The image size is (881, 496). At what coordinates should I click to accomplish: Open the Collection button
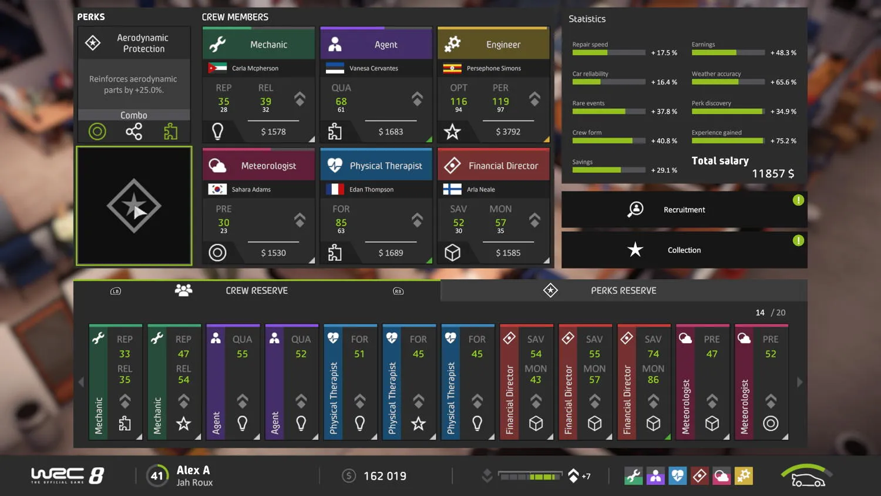tap(684, 250)
